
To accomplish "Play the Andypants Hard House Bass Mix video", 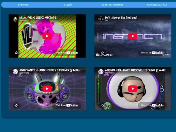I will pyautogui.click(x=47, y=89).
